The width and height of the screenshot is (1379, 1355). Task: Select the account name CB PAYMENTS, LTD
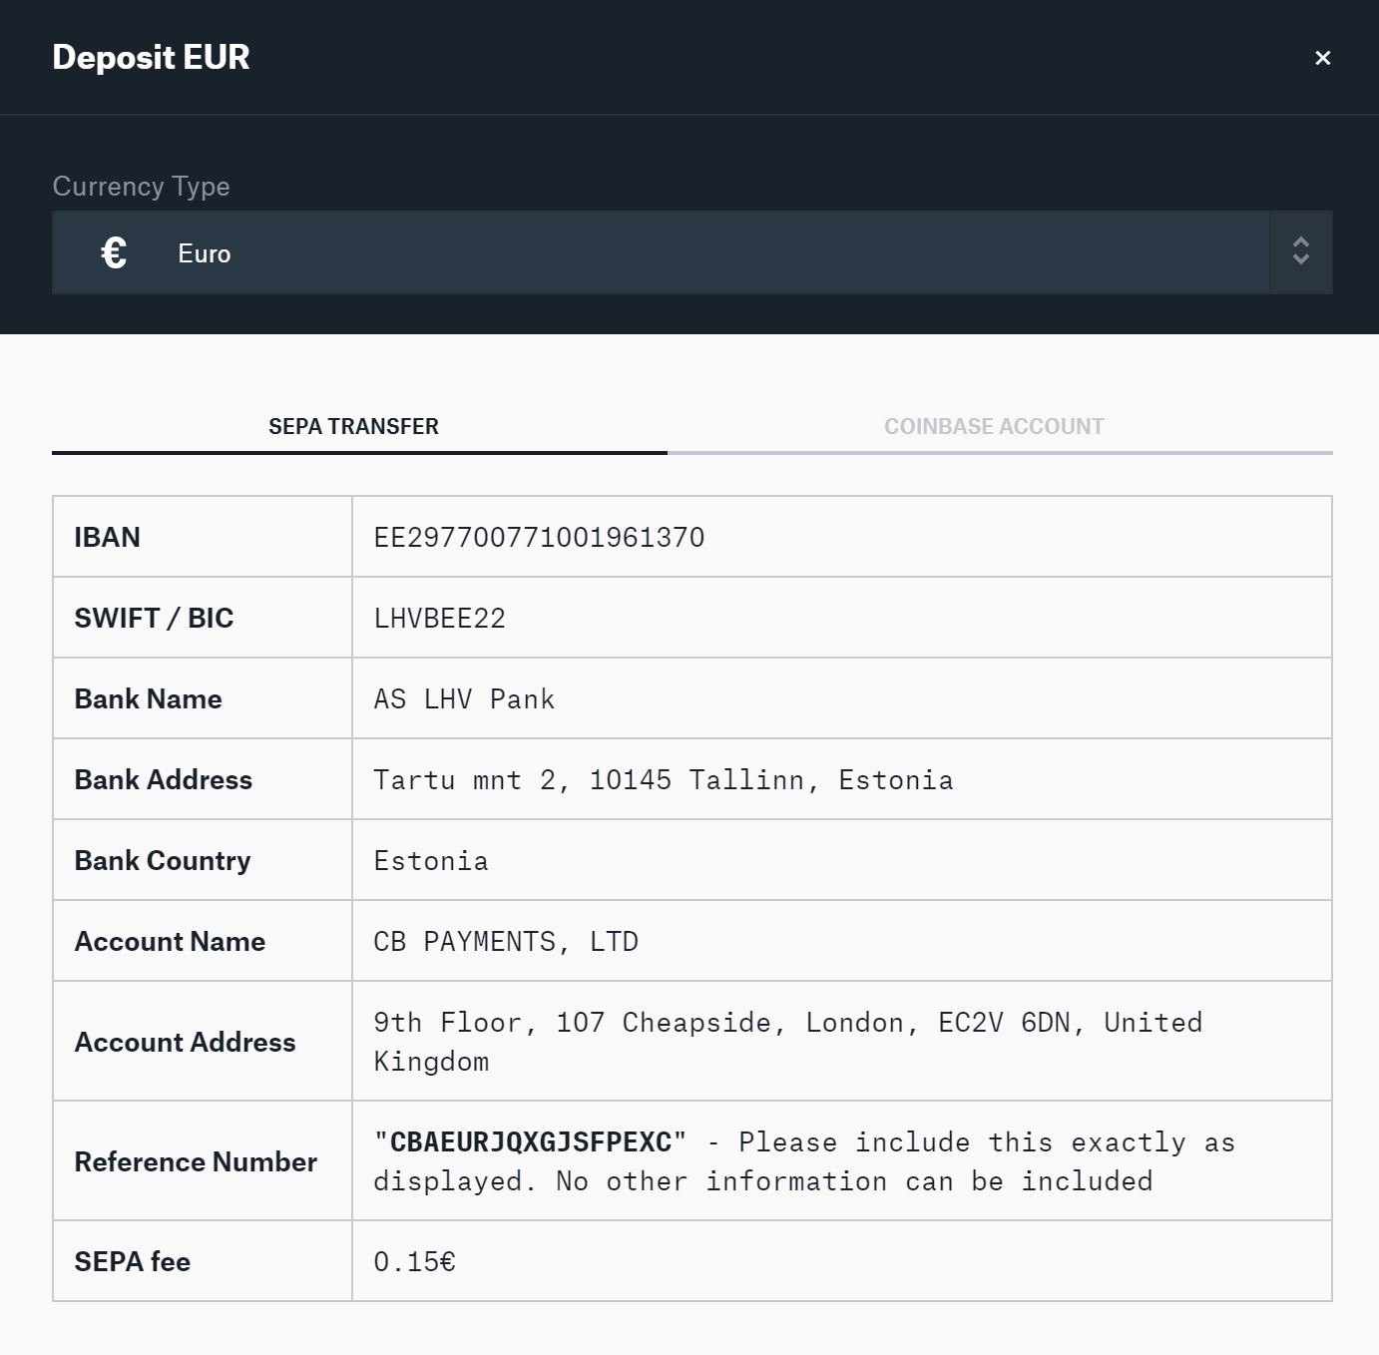[x=506, y=942]
